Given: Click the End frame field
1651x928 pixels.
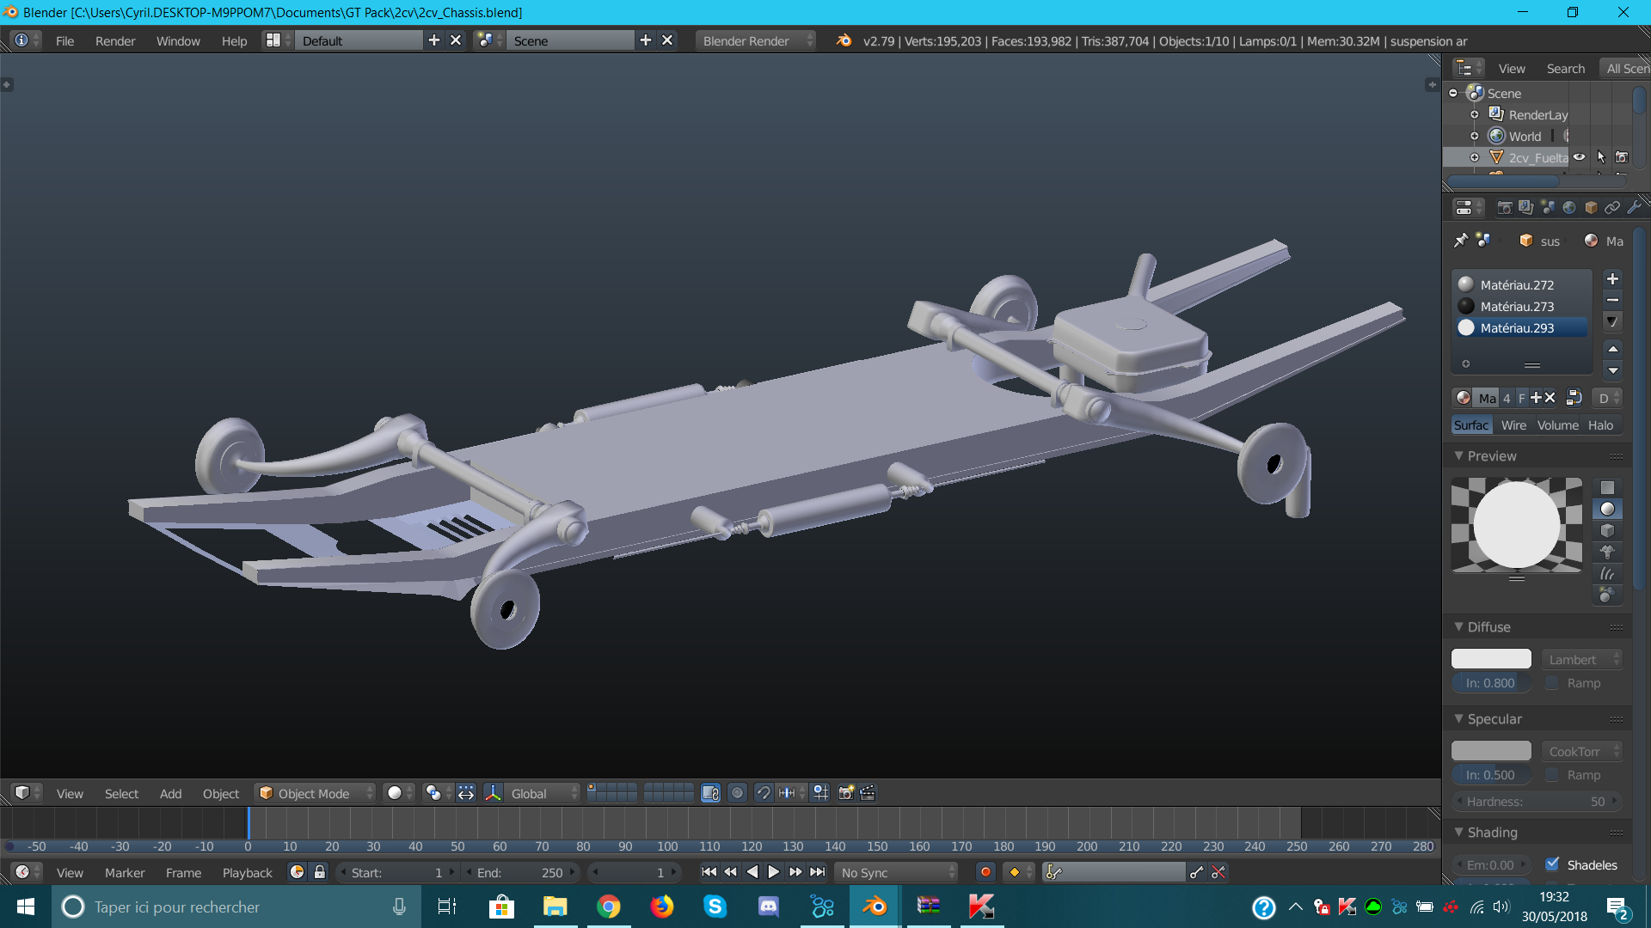Looking at the screenshot, I should pyautogui.click(x=520, y=872).
